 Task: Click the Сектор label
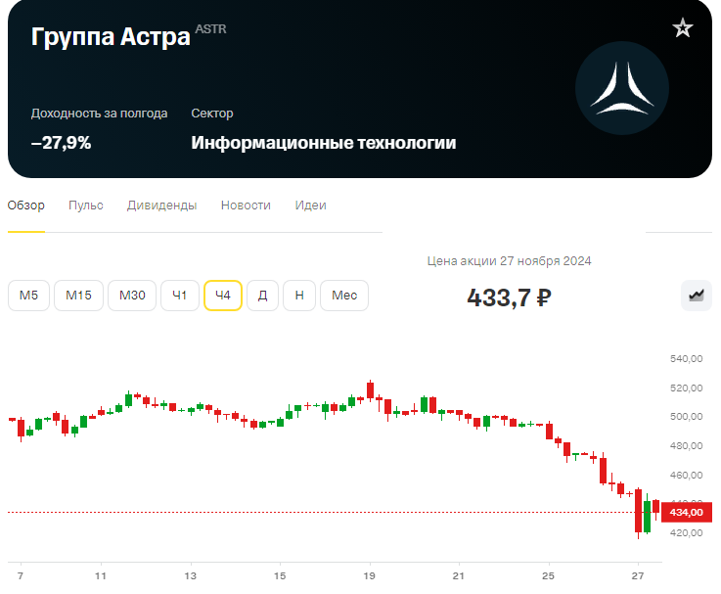pos(212,114)
